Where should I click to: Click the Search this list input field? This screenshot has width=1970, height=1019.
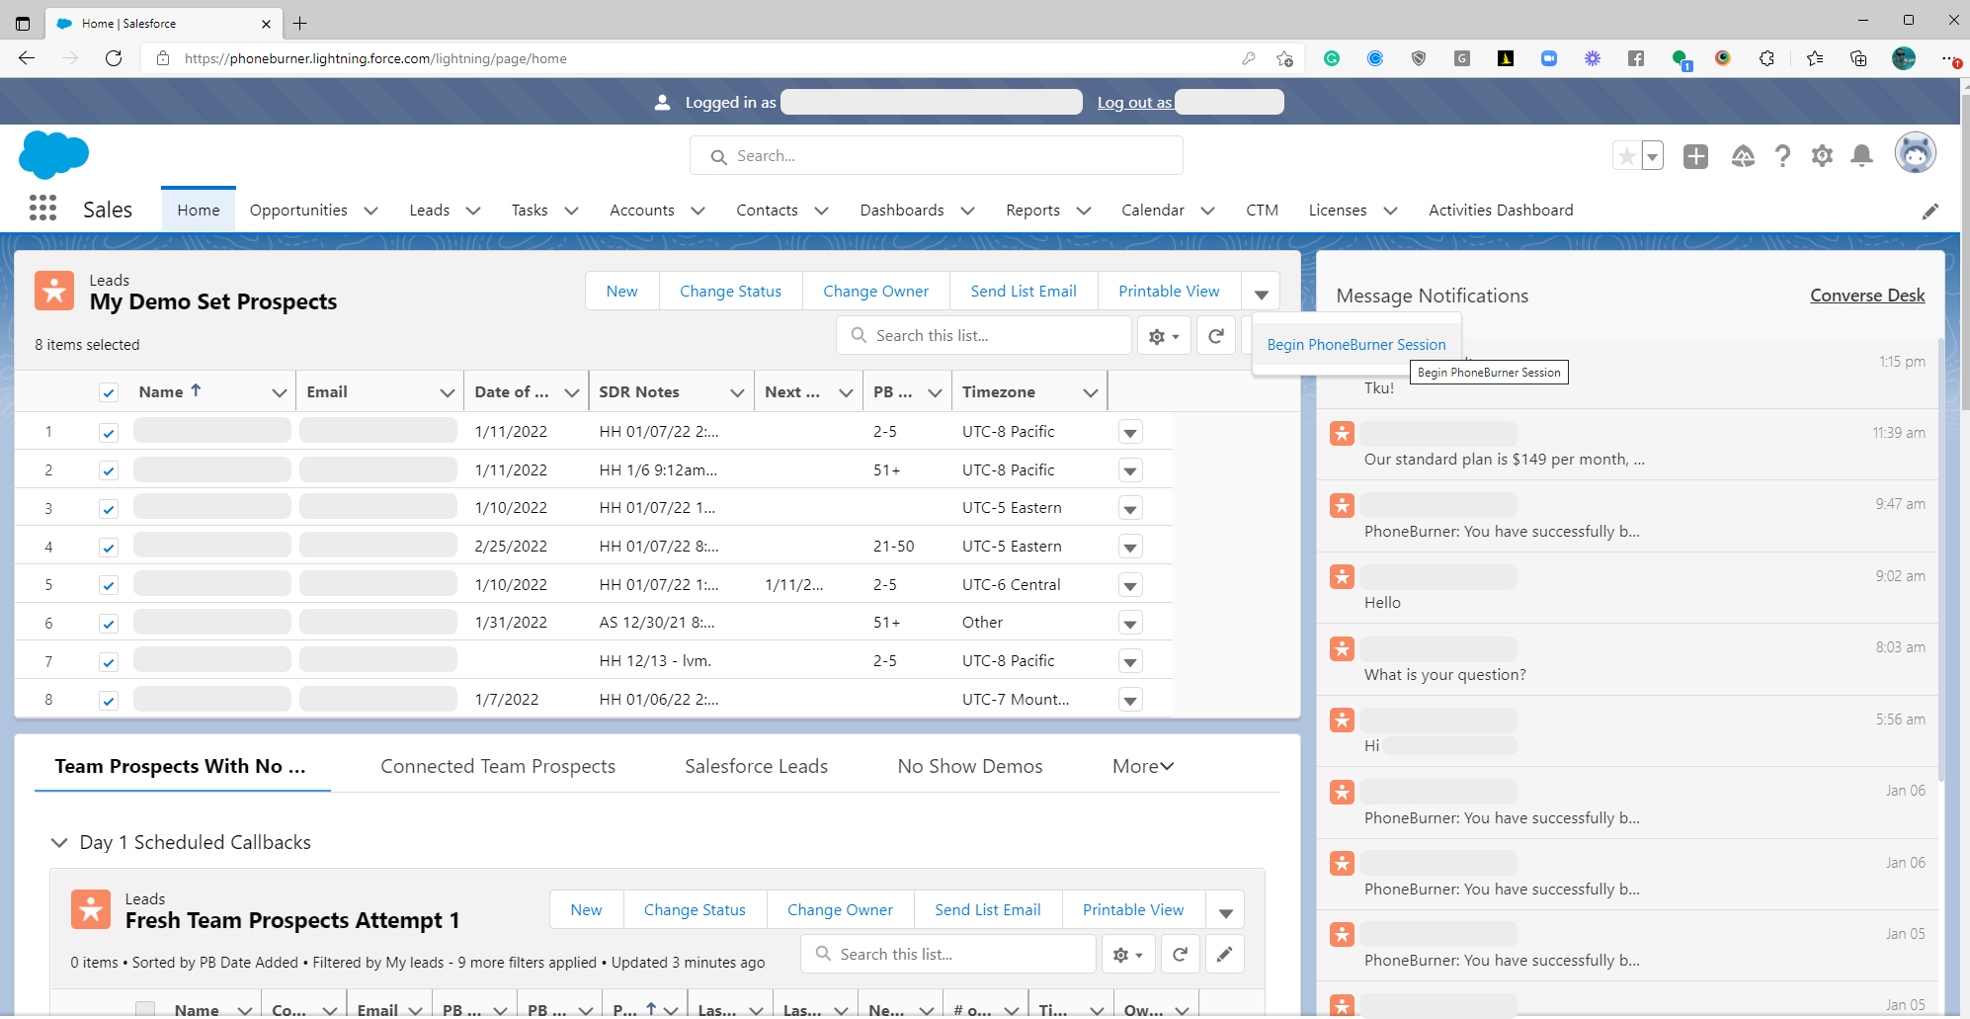[984, 335]
